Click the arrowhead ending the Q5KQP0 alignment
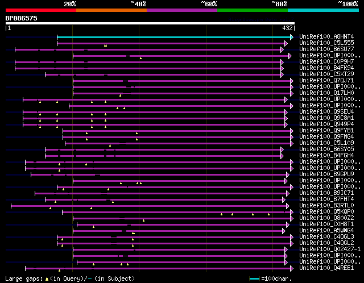The height and width of the screenshot is (283, 364). (292, 213)
